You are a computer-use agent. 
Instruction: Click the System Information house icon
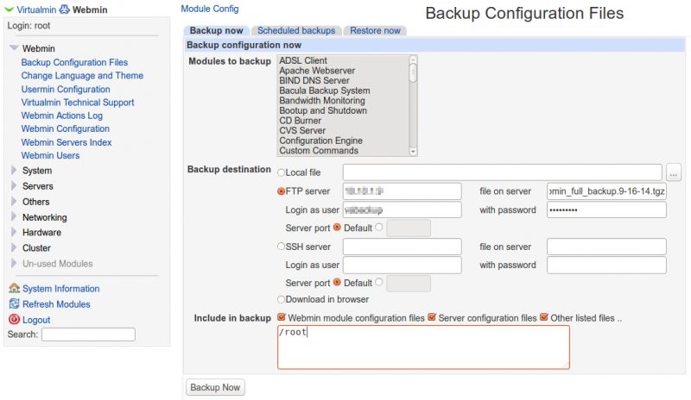pyautogui.click(x=14, y=288)
